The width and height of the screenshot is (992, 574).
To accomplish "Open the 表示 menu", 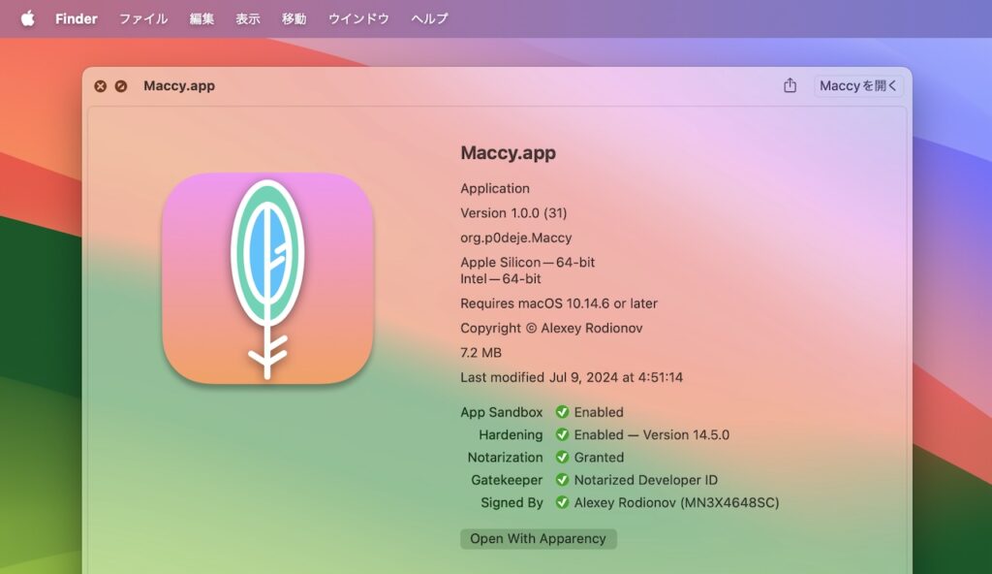I will (x=250, y=18).
